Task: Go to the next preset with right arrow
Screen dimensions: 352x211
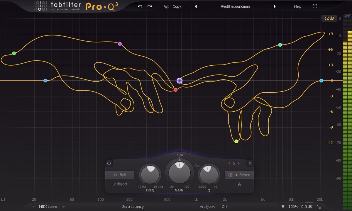Action: [x=275, y=6]
